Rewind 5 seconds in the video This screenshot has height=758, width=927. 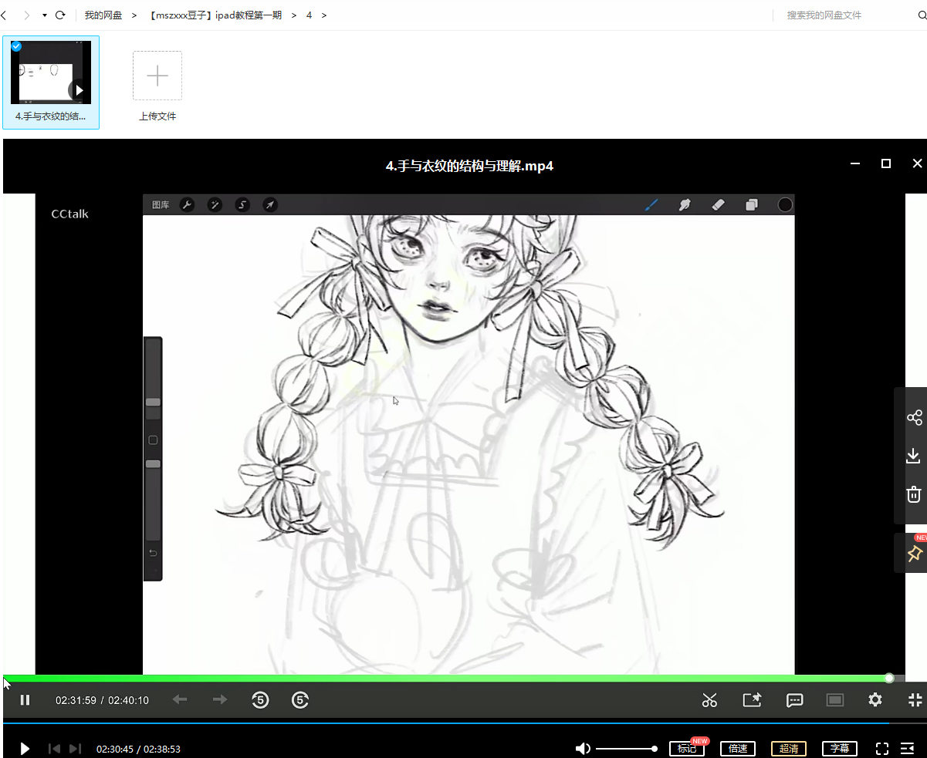(260, 700)
